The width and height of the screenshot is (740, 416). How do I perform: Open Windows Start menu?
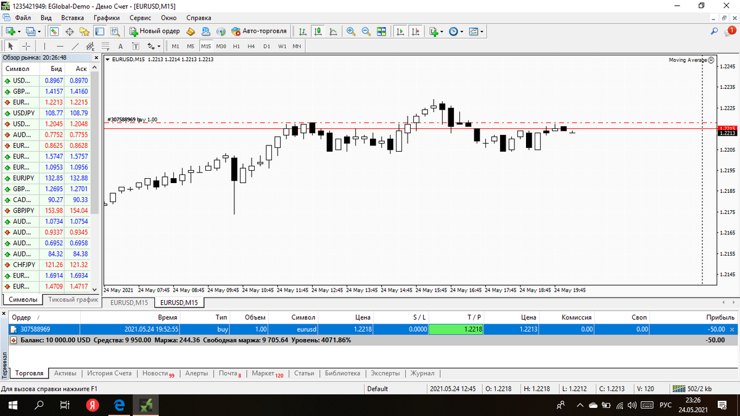[x=12, y=405]
